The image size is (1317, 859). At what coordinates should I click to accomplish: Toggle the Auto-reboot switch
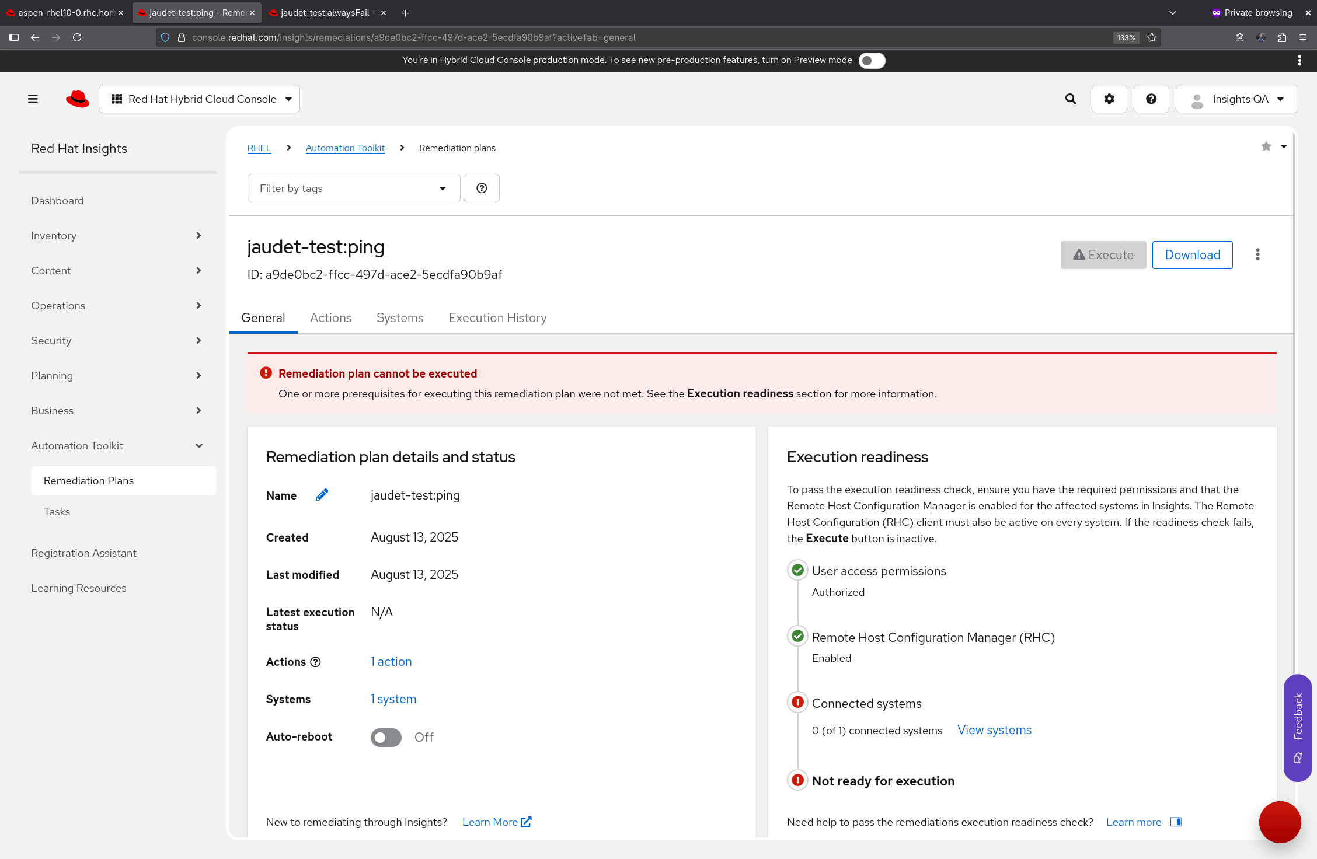386,737
